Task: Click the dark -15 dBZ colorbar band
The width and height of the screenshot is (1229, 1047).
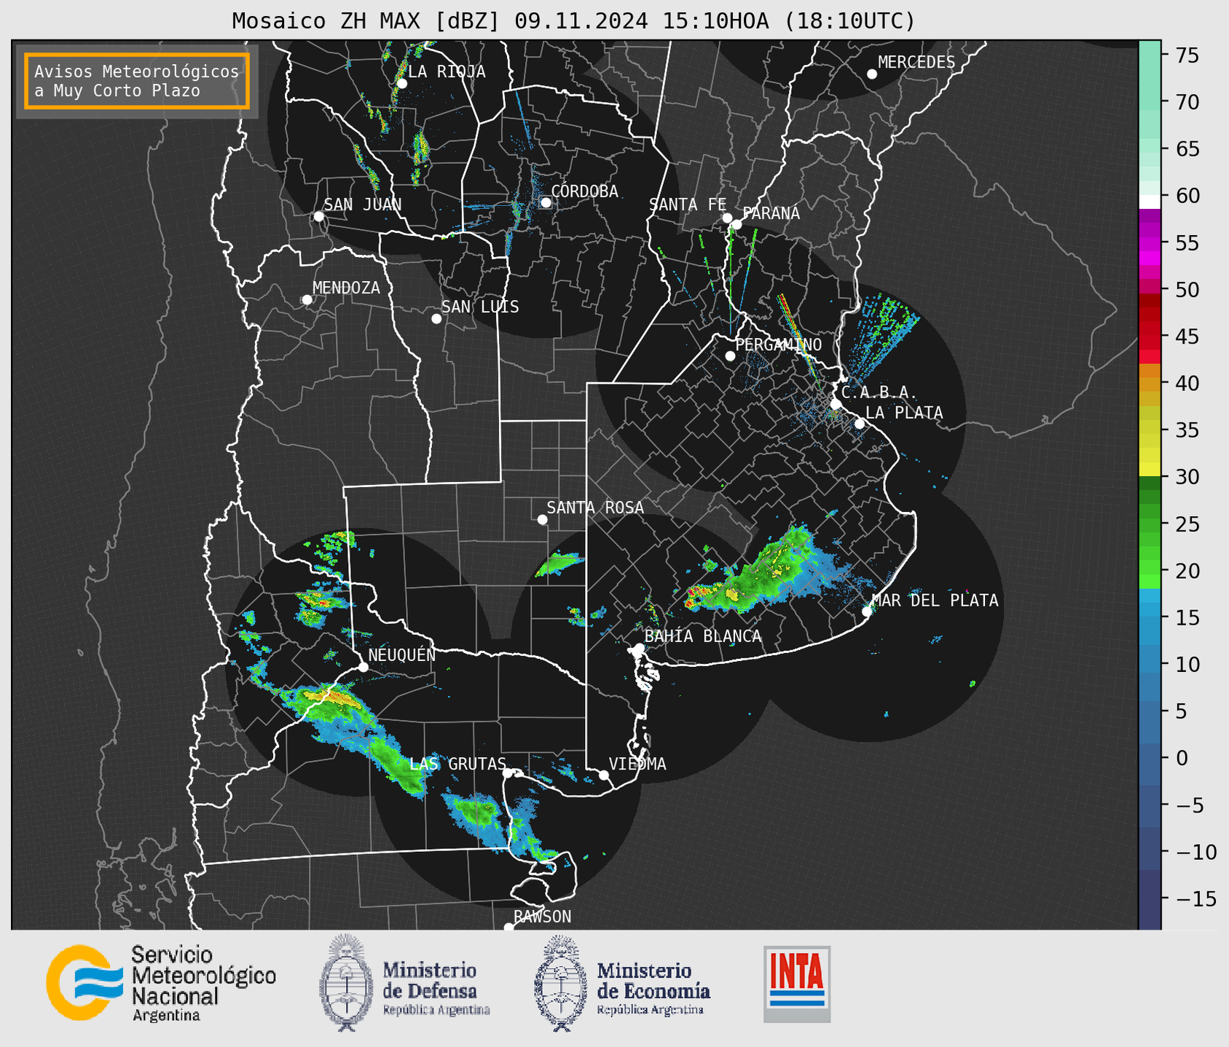Action: coord(1149,899)
